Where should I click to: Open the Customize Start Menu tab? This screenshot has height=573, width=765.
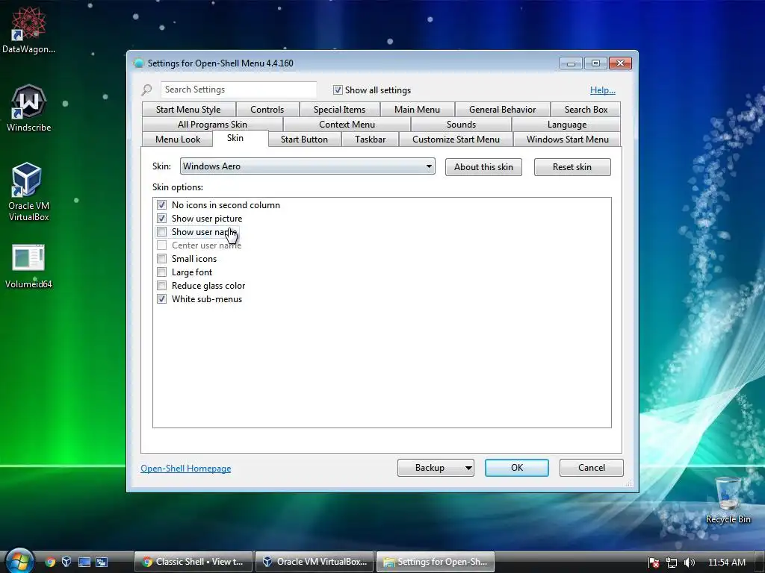click(x=456, y=140)
